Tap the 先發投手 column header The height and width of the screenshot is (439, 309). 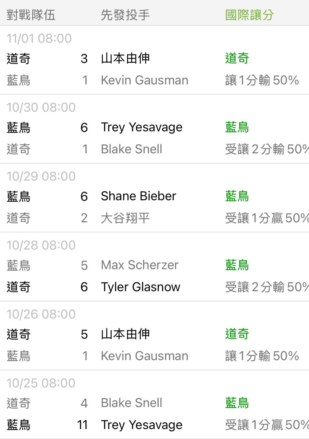click(x=125, y=15)
